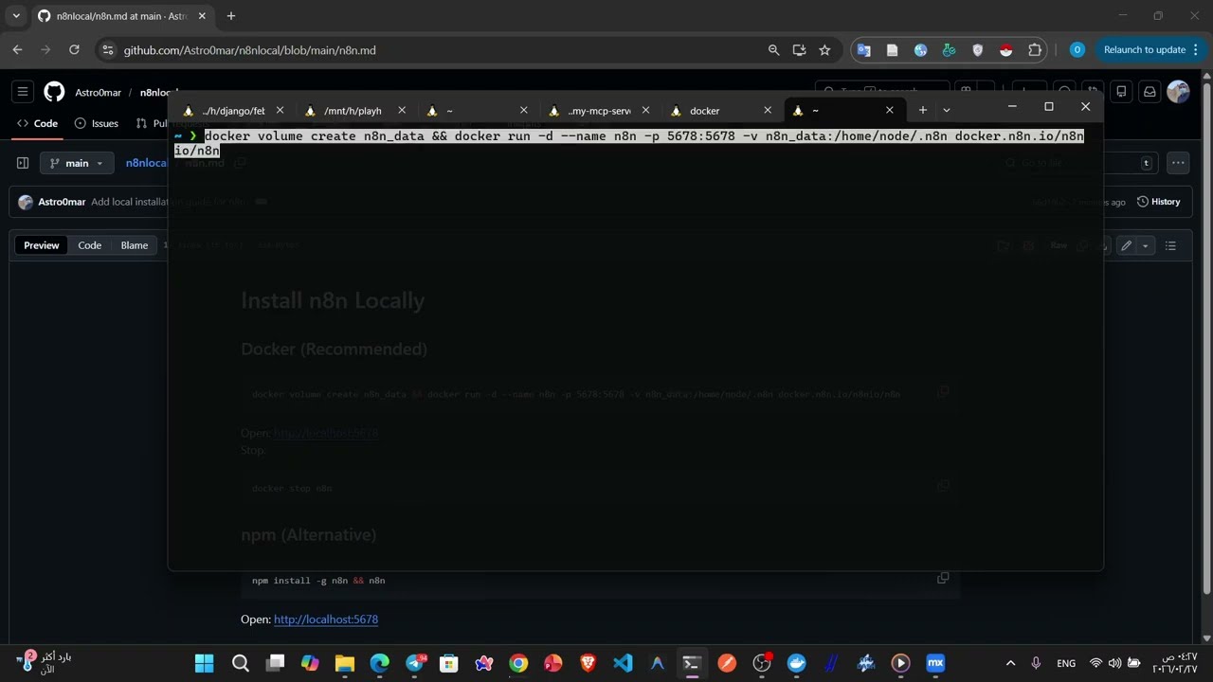Open Chrome profile avatar button
Viewport: 1213px width, 682px height.
(x=1077, y=50)
